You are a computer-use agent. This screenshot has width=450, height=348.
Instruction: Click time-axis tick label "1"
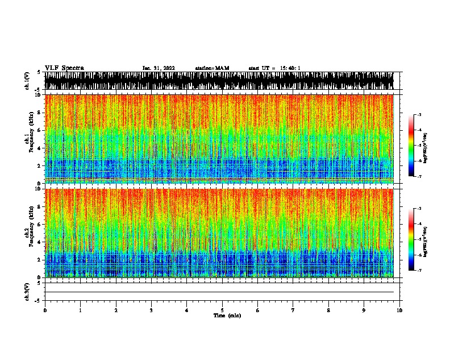(x=80, y=310)
